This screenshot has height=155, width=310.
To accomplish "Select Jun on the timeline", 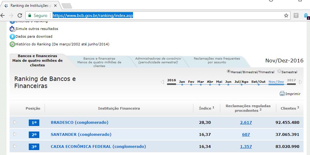I will 228,82.
